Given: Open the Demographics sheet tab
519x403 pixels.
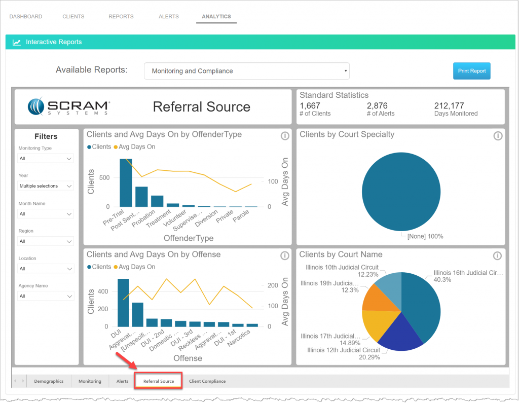Looking at the screenshot, I should pyautogui.click(x=49, y=381).
